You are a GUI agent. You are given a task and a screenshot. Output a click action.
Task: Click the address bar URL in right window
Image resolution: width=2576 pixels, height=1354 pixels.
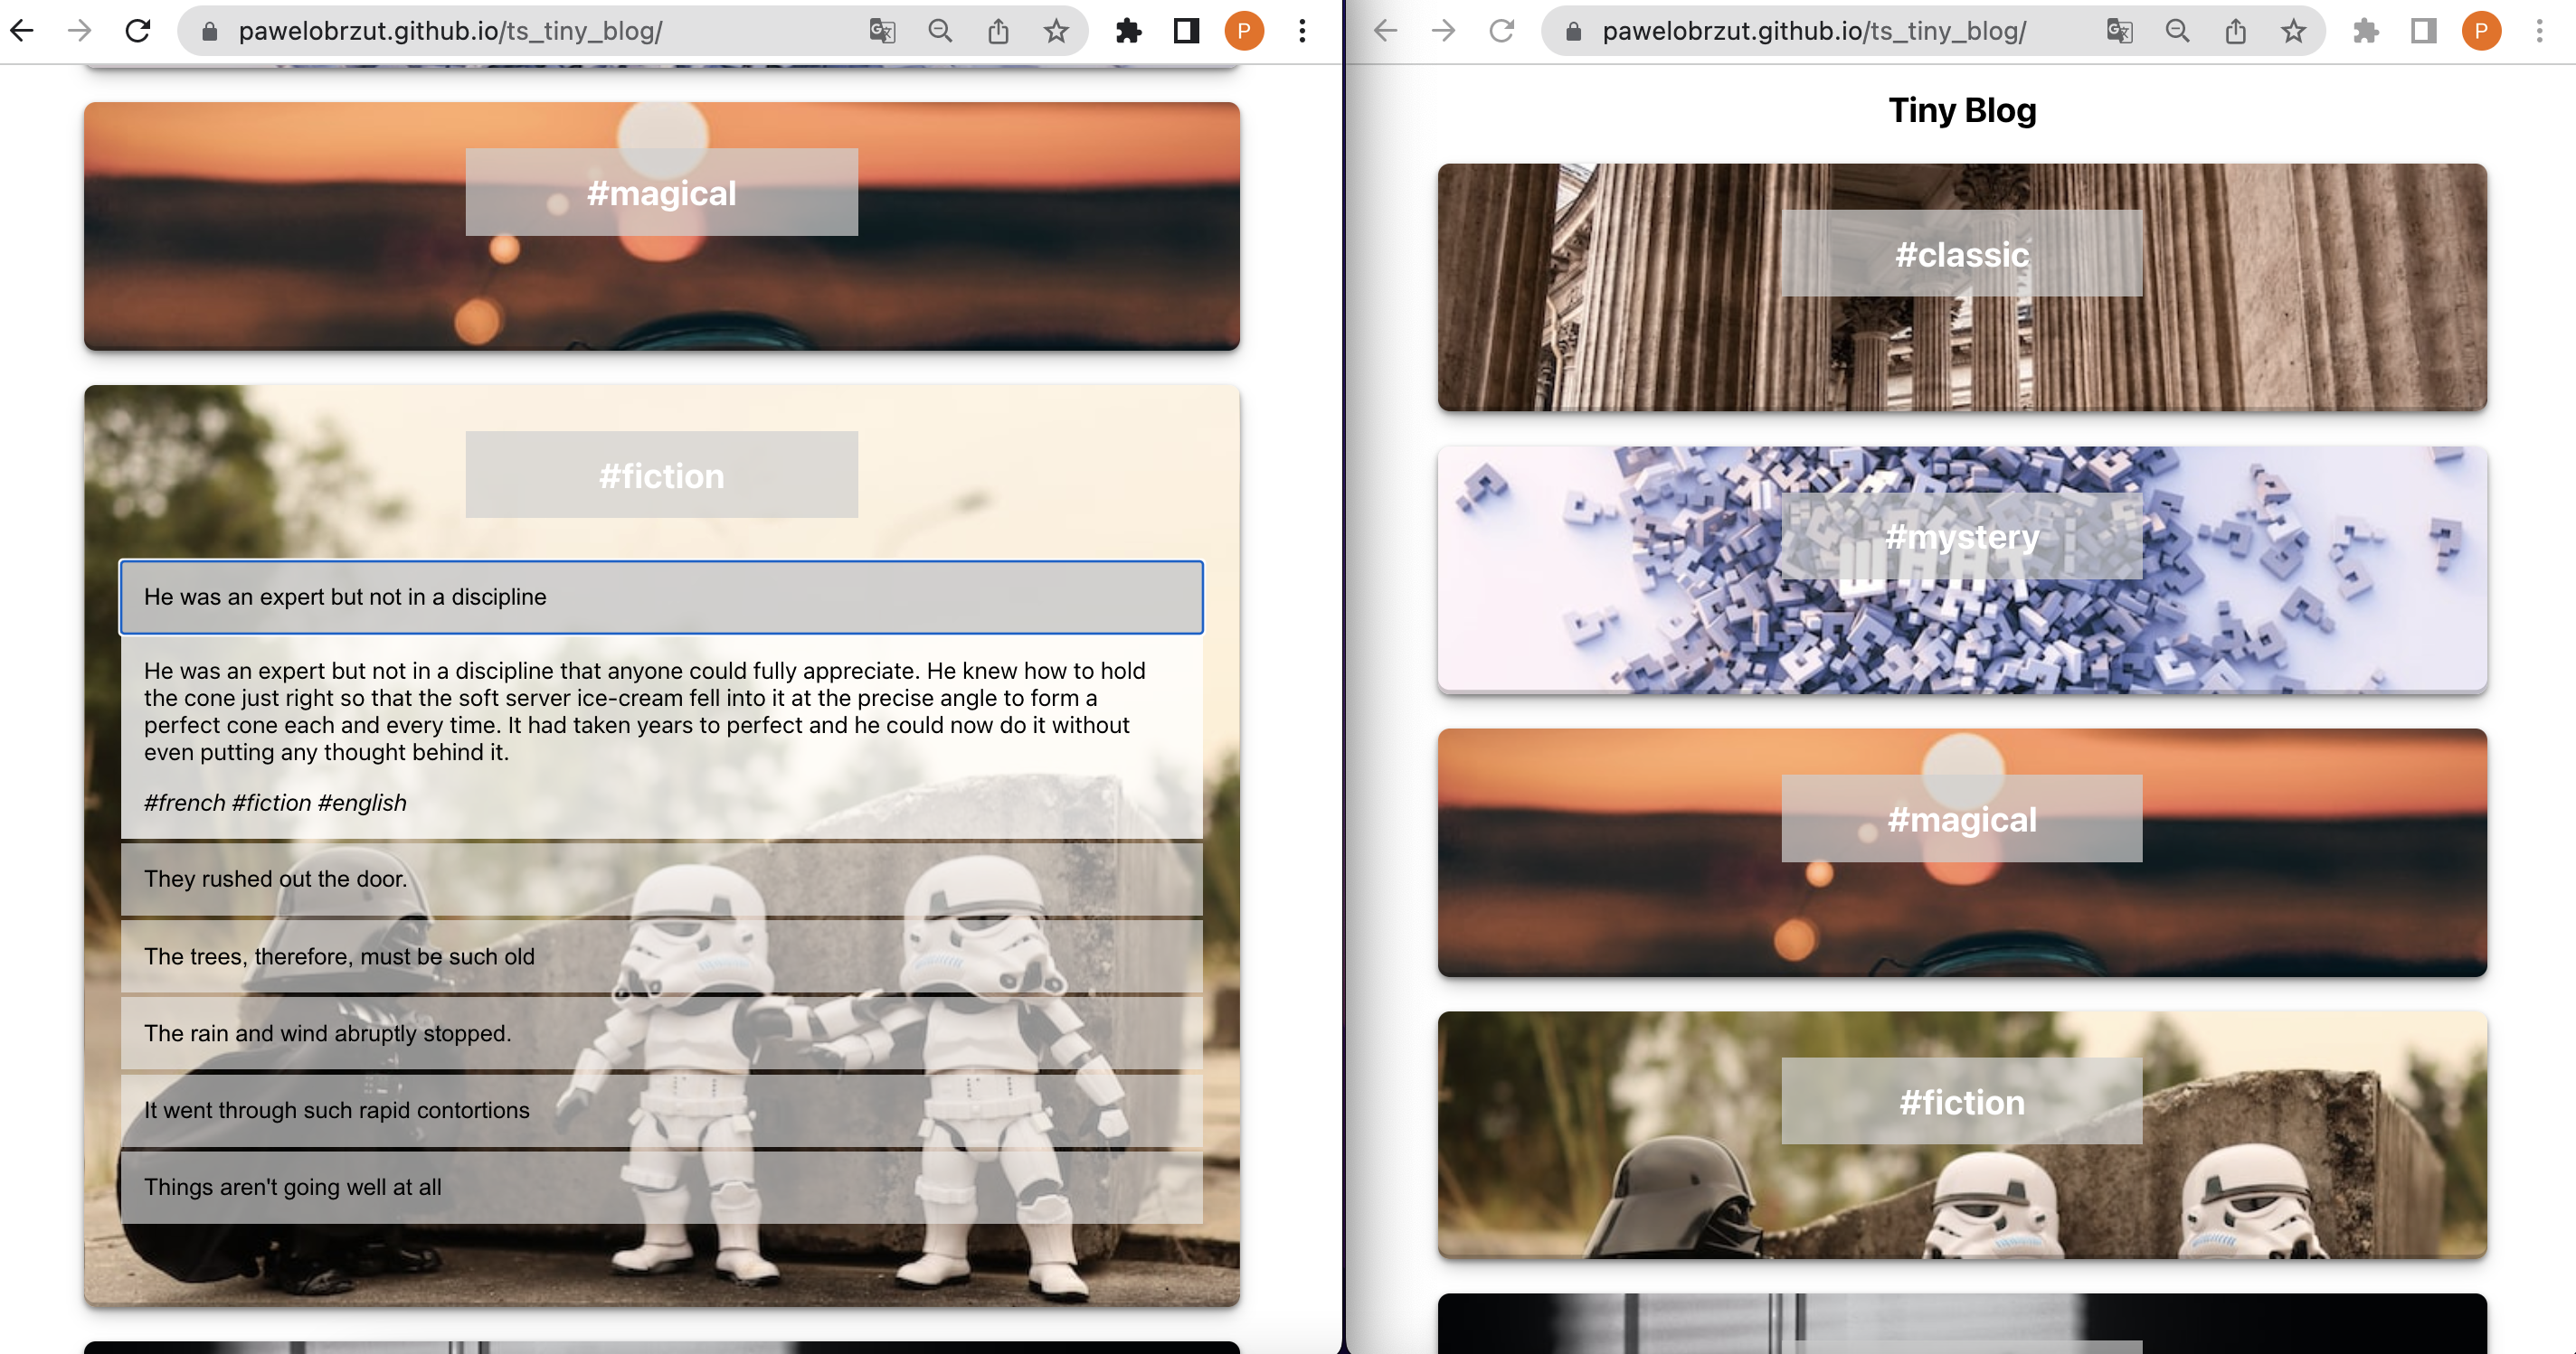1813,31
